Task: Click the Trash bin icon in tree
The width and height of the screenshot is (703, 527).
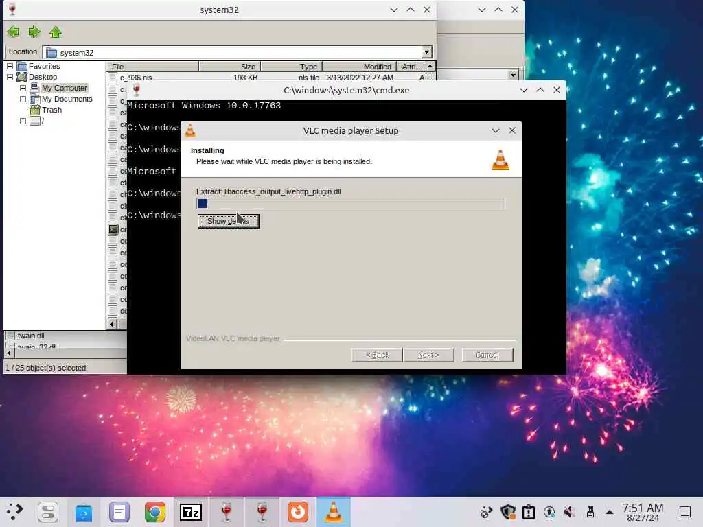Action: tap(35, 109)
